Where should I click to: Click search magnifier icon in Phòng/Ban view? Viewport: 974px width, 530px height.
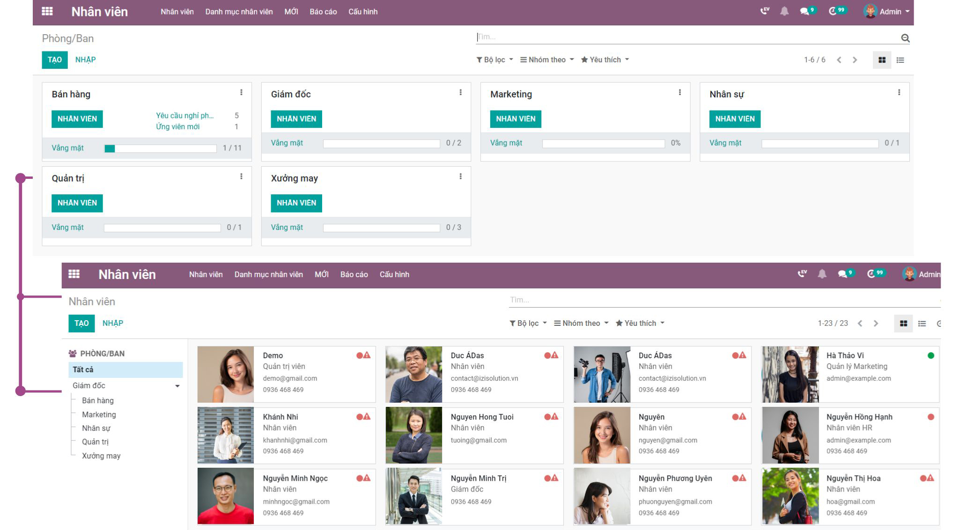(x=905, y=38)
